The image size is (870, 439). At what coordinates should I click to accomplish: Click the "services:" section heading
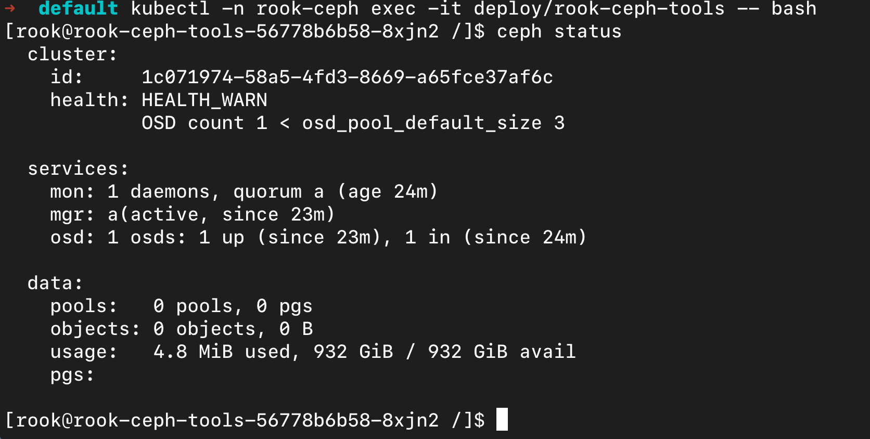tap(78, 169)
